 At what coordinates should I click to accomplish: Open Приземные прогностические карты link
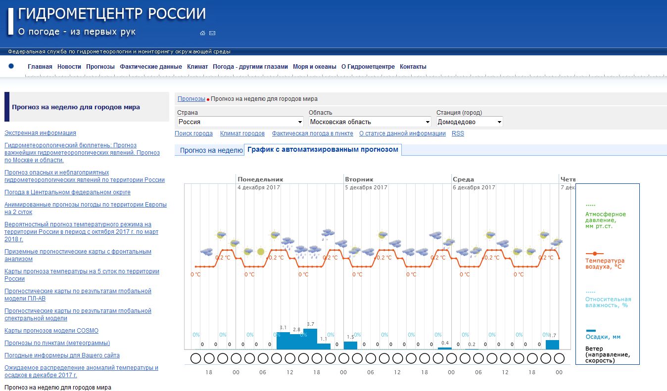78,255
